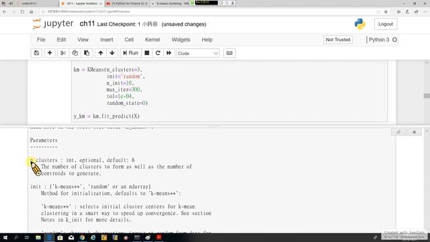Open Task View from the taskbar
Viewport: 430px width, 242px height.
27,237
